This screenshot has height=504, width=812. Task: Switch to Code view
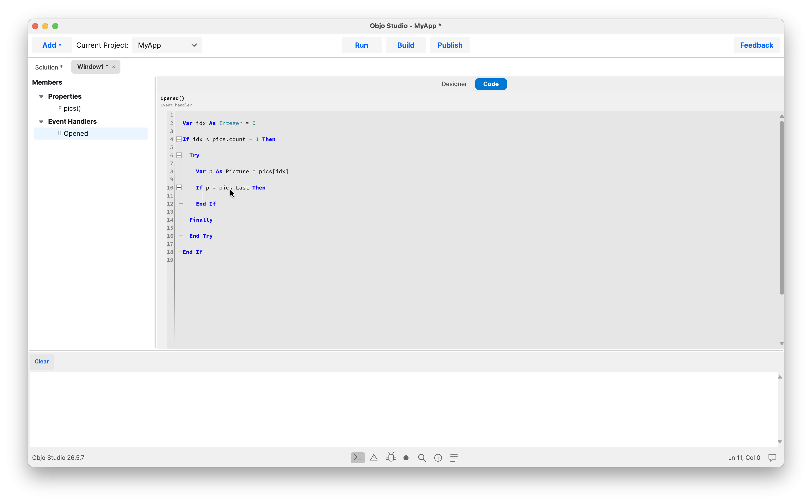491,84
